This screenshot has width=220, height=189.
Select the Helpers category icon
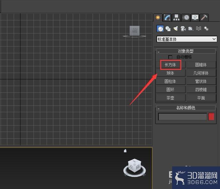[x=191, y=29]
